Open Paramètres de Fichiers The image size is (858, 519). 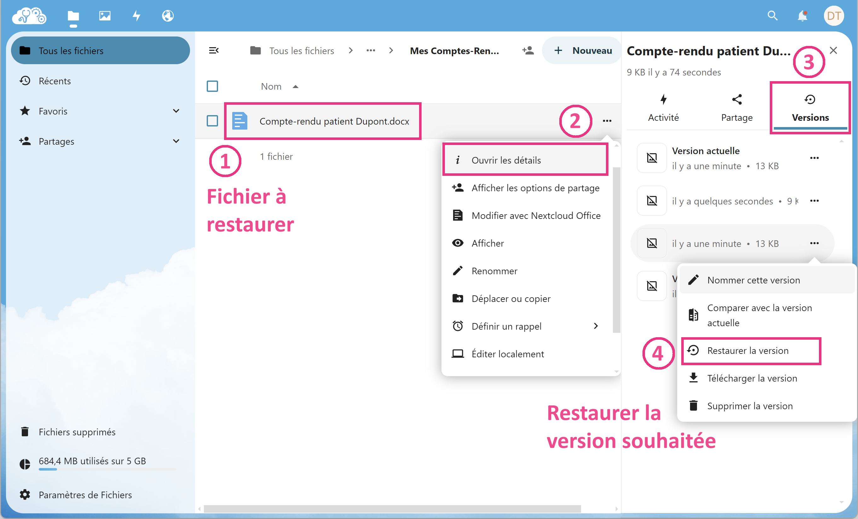(101, 495)
